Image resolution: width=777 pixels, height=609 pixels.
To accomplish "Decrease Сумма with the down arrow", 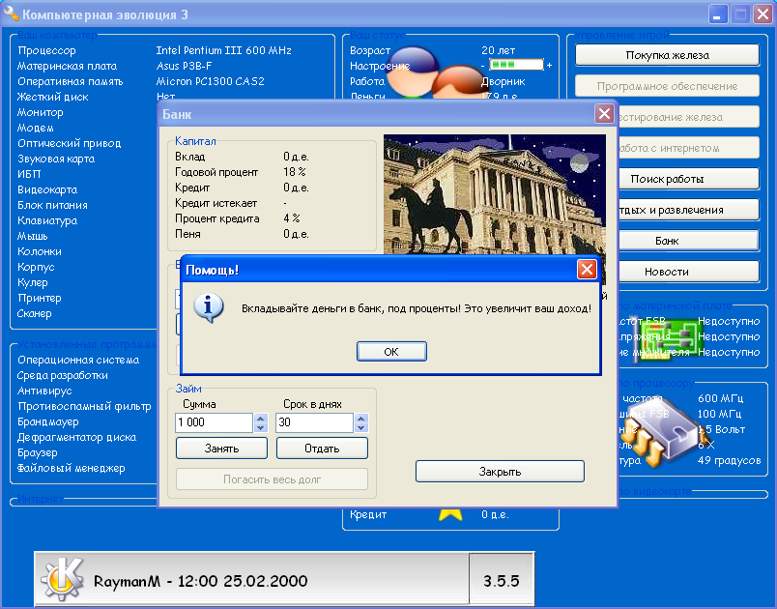I will [261, 427].
